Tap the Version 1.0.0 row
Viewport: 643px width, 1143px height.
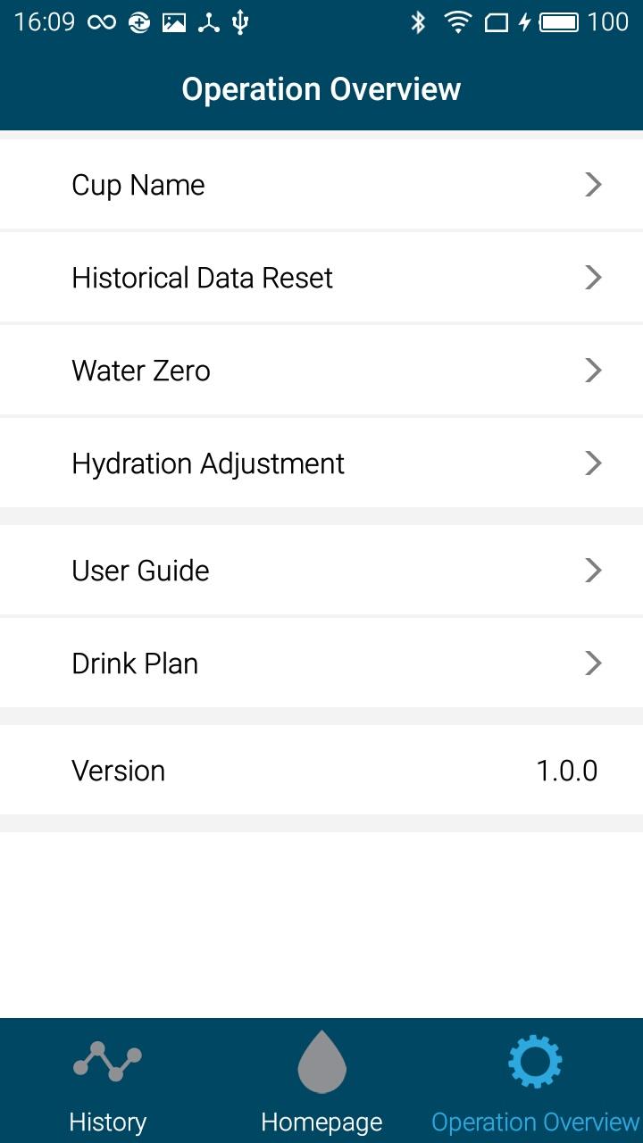tap(321, 771)
